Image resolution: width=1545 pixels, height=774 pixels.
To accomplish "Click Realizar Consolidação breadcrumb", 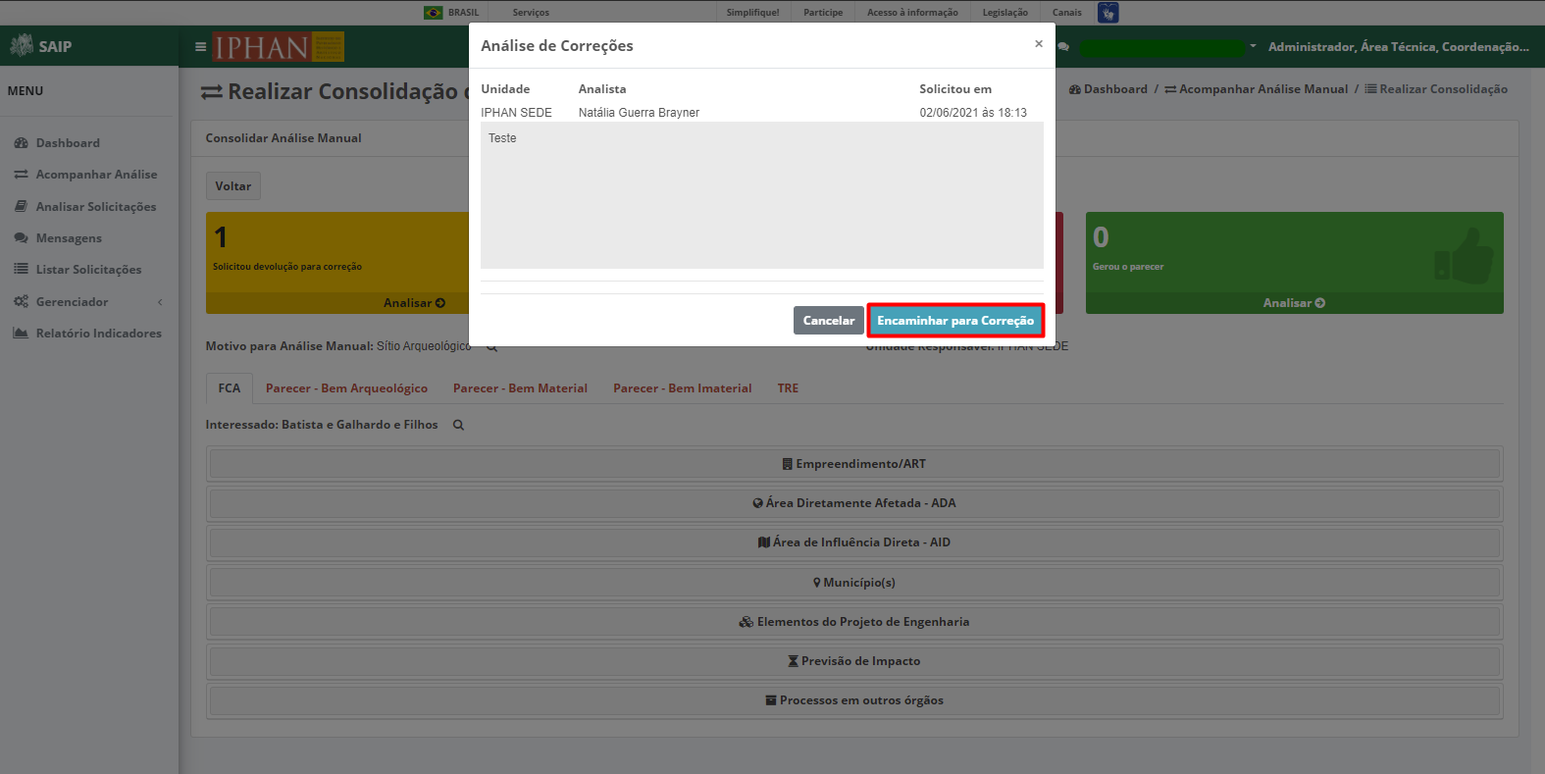I will [x=1437, y=89].
